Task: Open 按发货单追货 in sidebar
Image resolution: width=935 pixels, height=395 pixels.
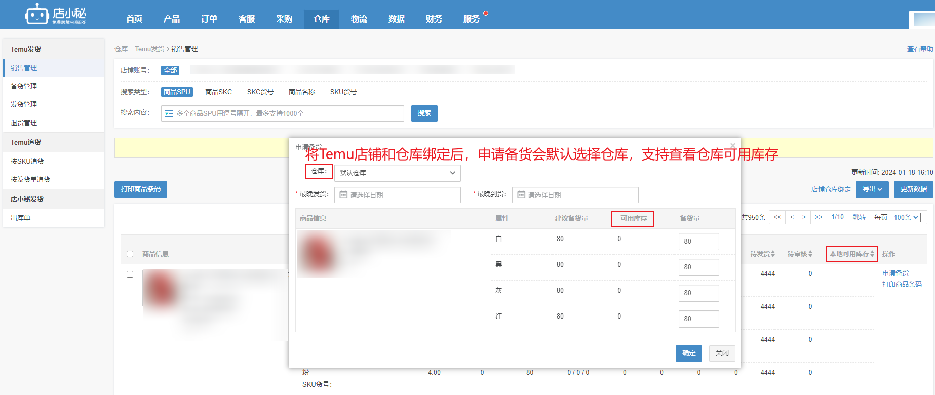Action: 54,179
